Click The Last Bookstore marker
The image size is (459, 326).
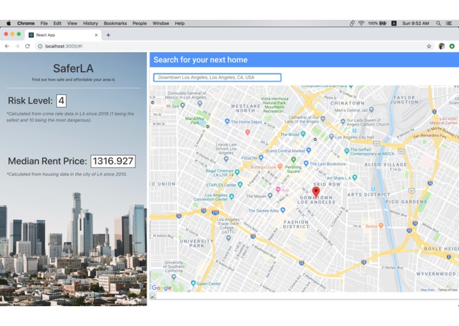coord(306,163)
